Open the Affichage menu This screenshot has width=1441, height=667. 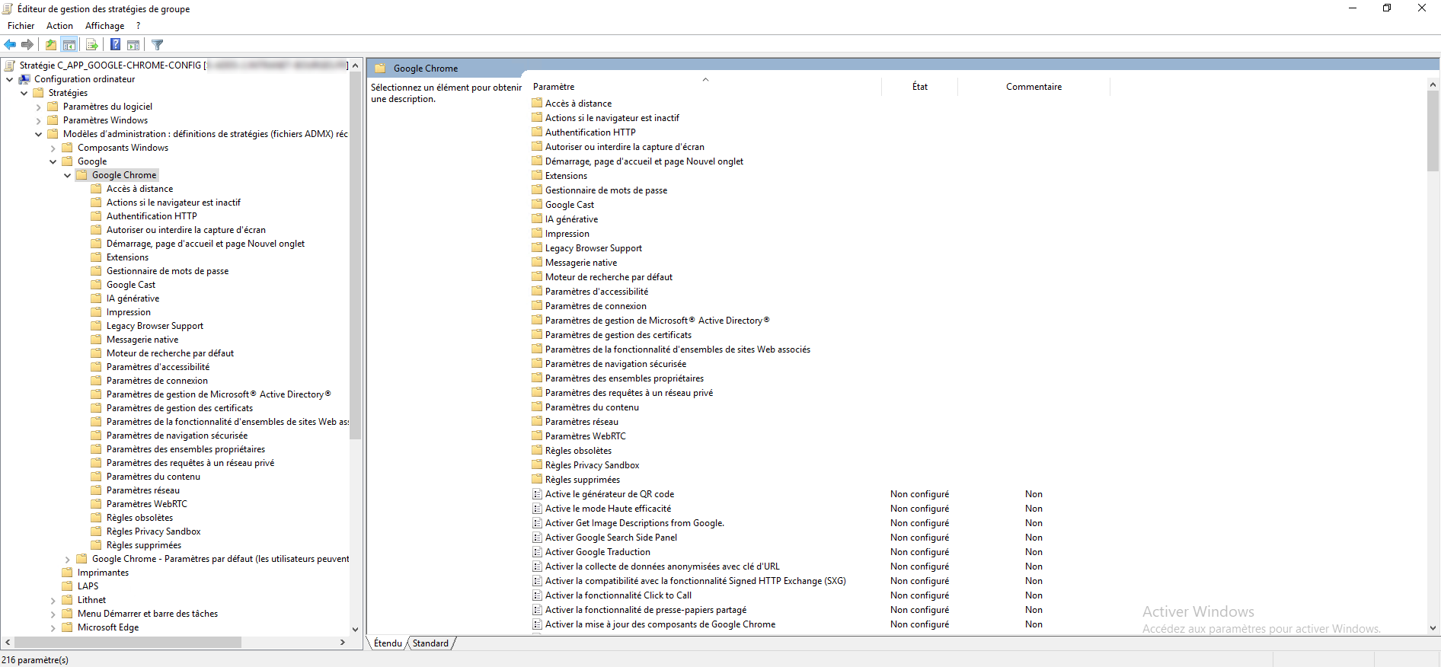tap(104, 26)
